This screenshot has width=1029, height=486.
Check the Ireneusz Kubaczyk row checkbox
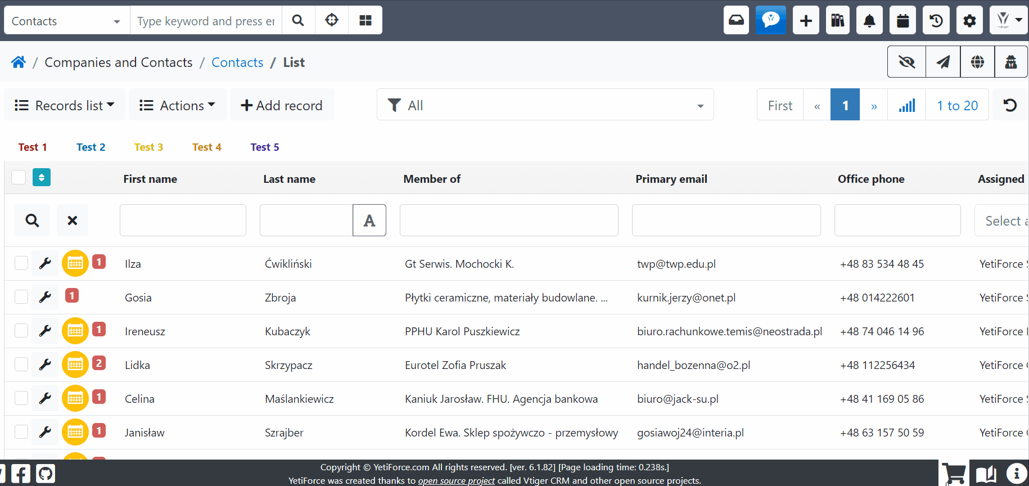click(21, 330)
